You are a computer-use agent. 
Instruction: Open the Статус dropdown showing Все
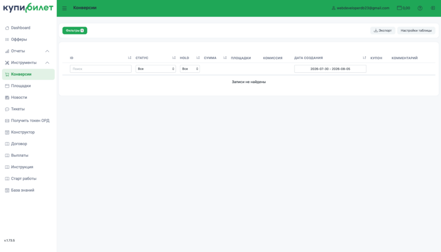(155, 69)
